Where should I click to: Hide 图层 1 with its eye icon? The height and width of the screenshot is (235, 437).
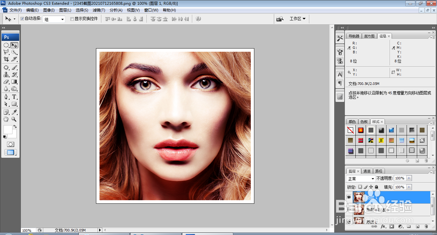point(349,197)
